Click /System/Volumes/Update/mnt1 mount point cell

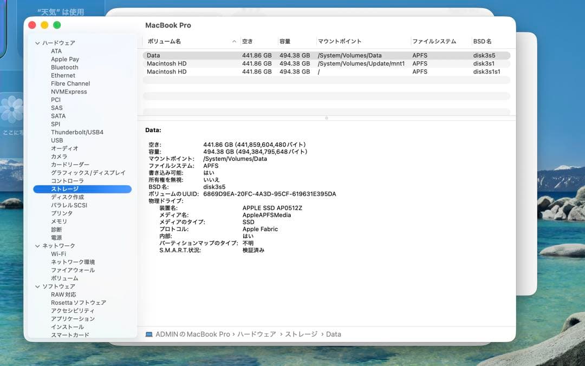pyautogui.click(x=361, y=64)
